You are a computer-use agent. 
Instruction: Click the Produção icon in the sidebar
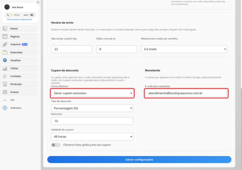point(5,84)
